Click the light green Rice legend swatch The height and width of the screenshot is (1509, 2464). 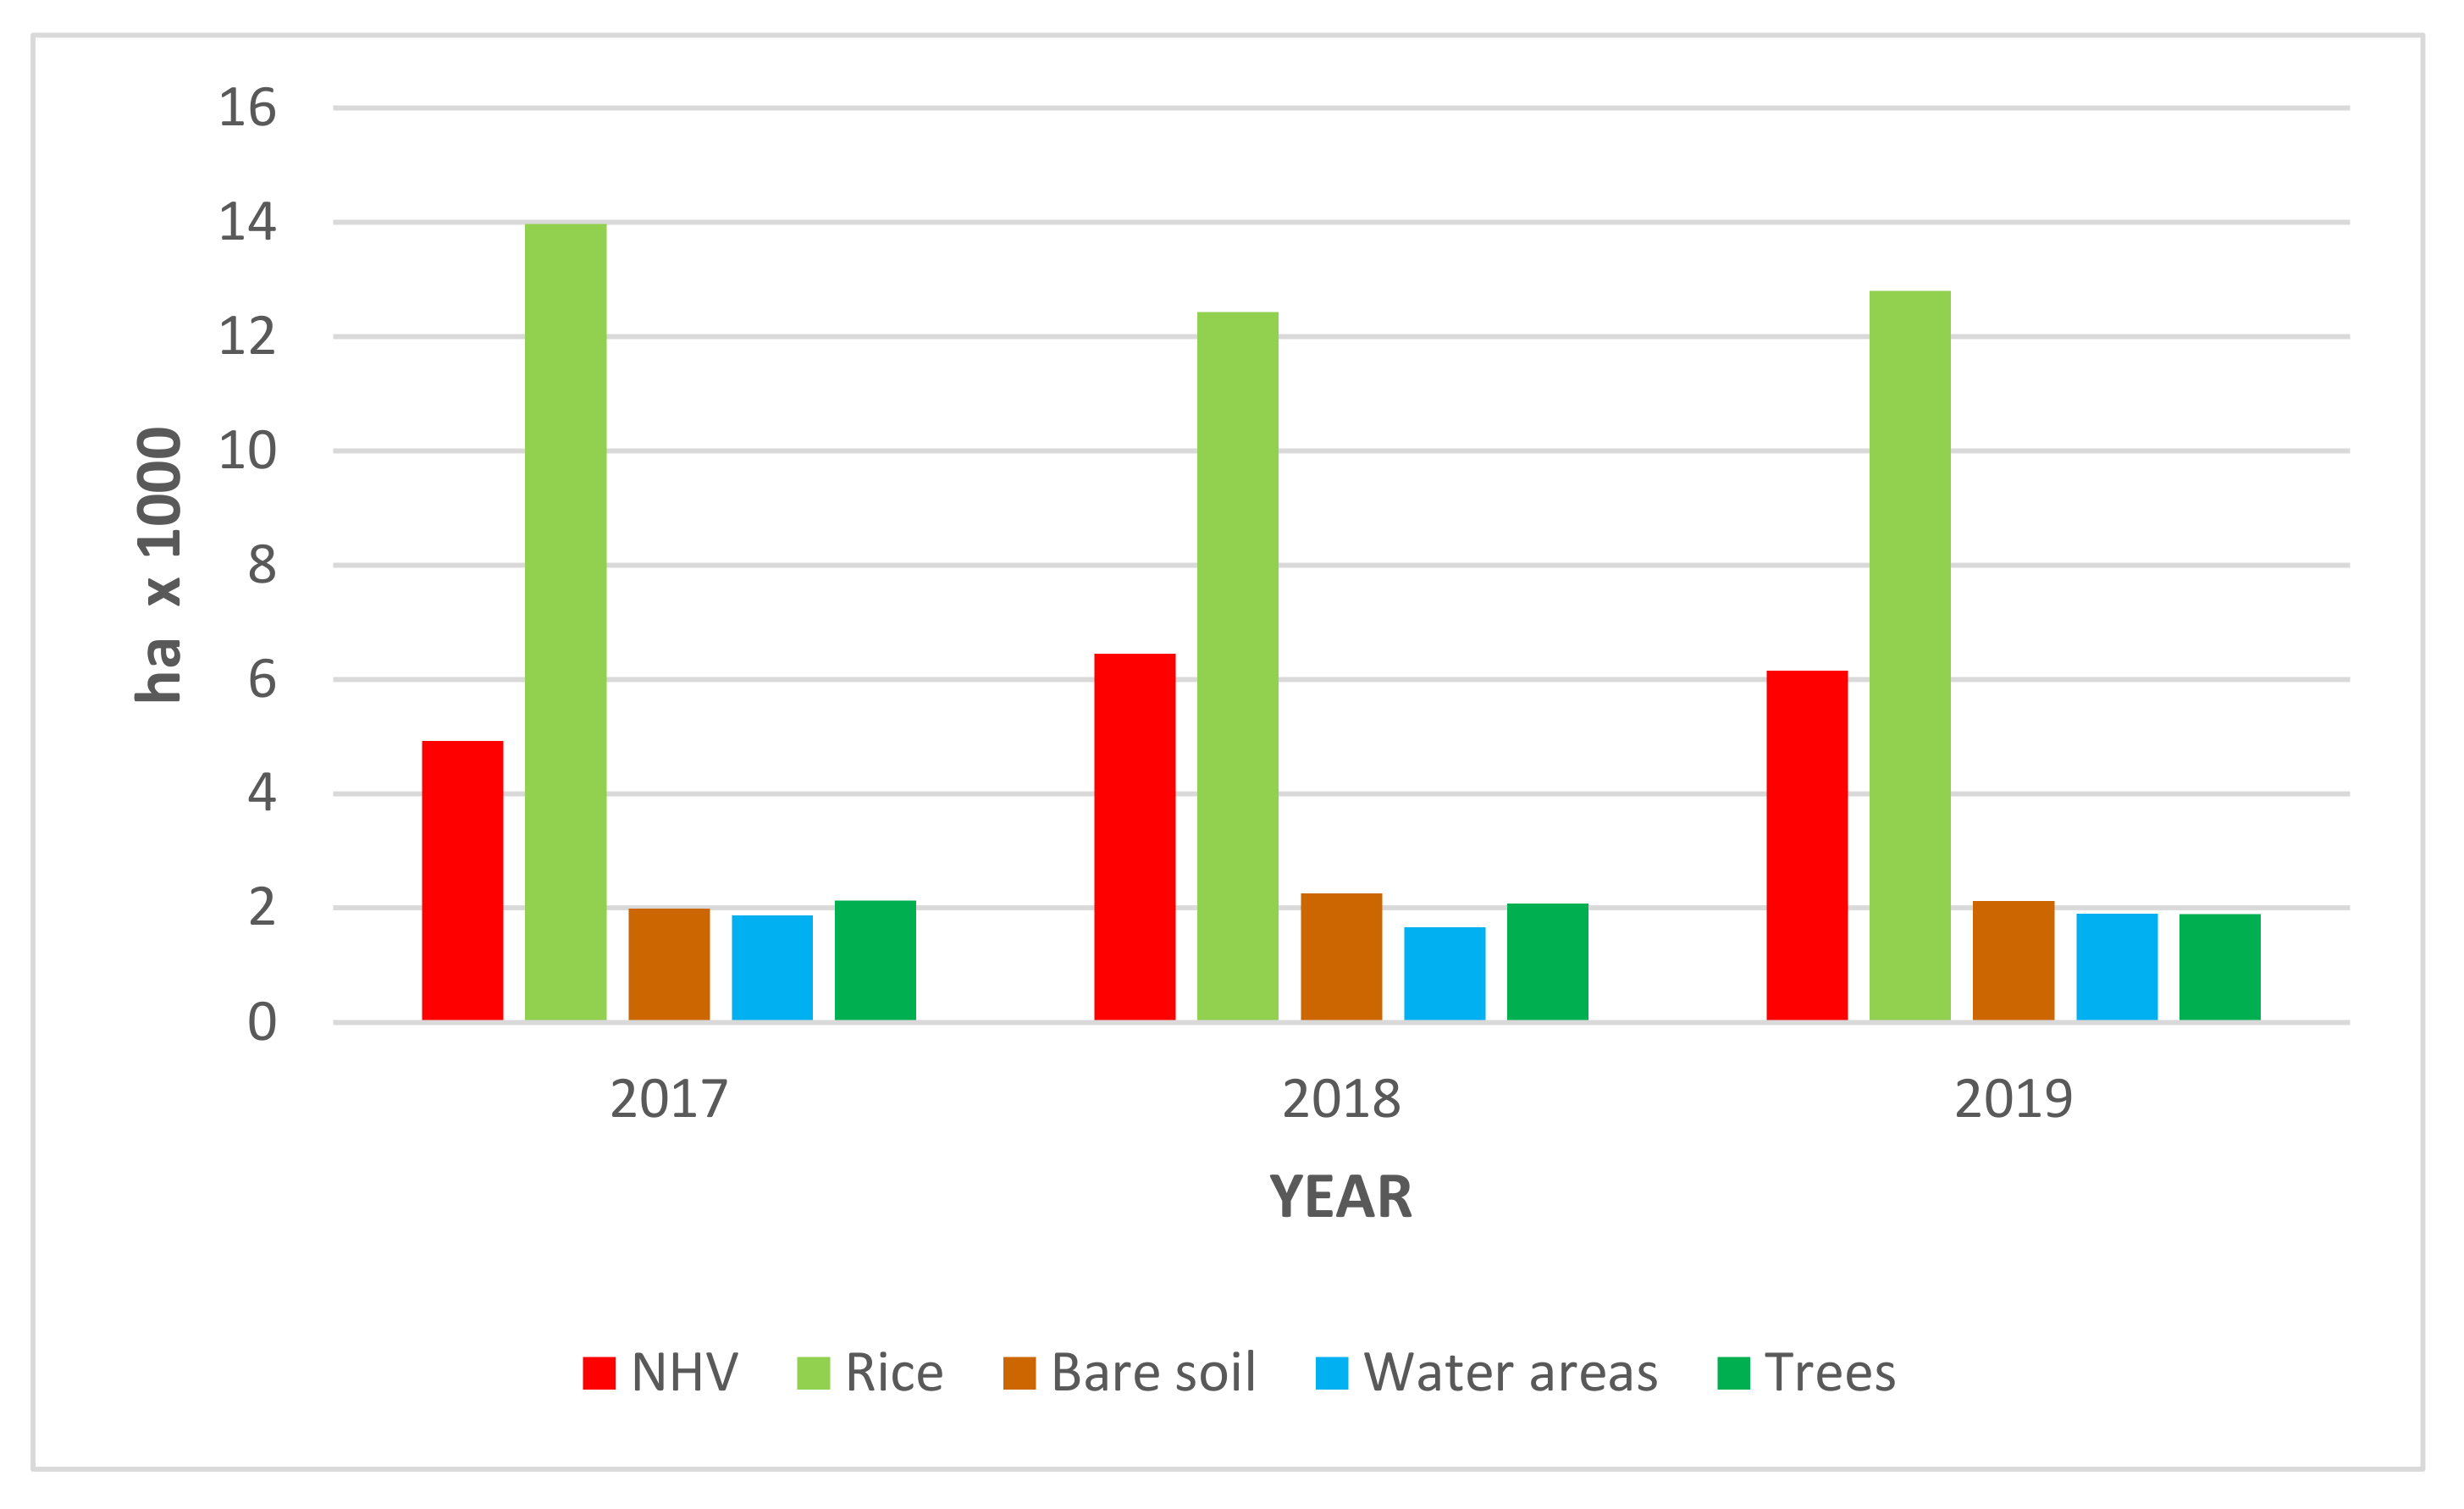(813, 1373)
